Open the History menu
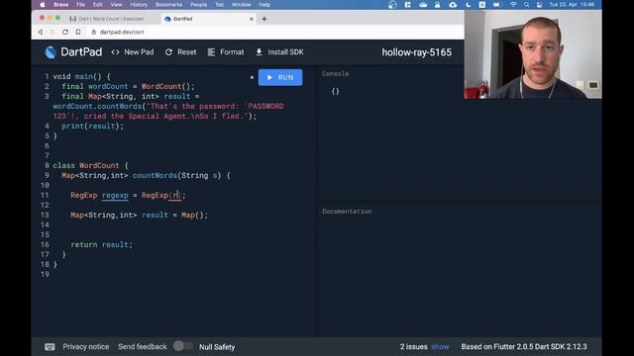The height and width of the screenshot is (356, 634). (139, 4)
